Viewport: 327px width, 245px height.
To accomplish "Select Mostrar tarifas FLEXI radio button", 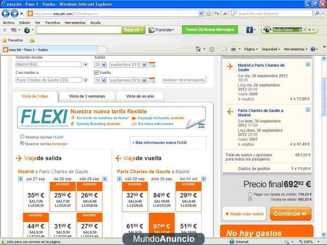I will [22, 137].
